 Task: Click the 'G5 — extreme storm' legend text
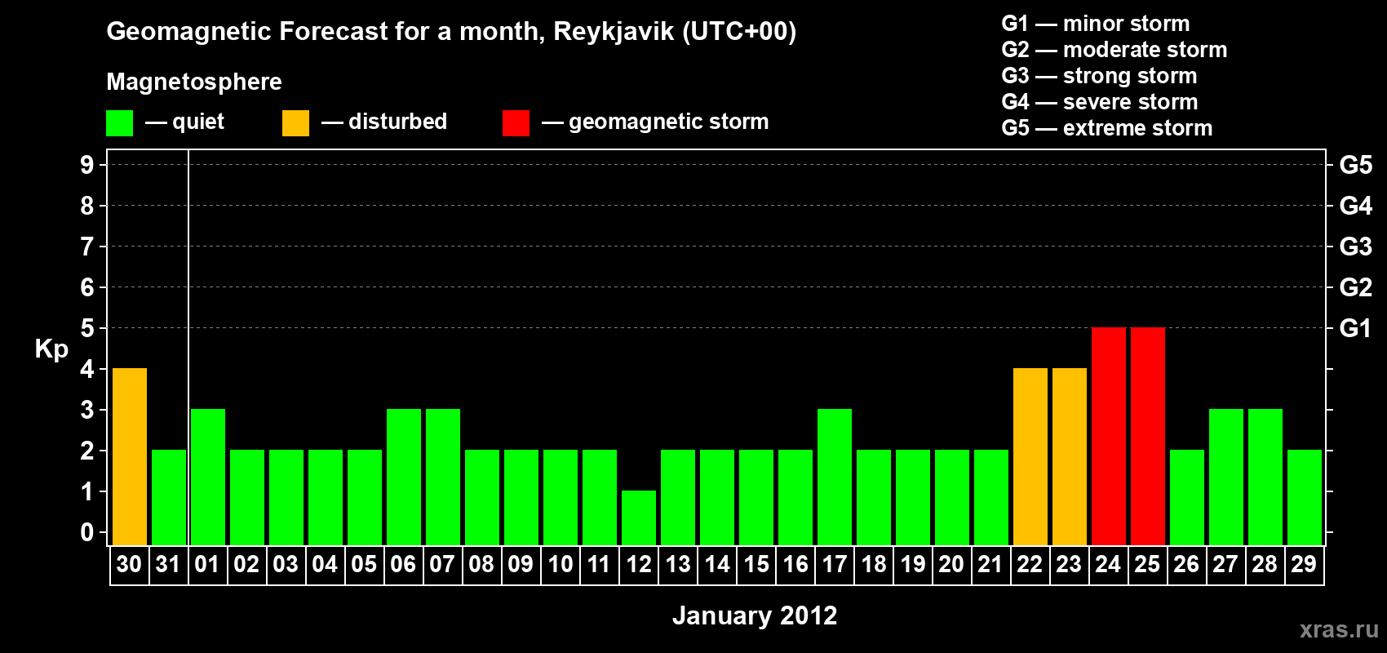(1107, 128)
